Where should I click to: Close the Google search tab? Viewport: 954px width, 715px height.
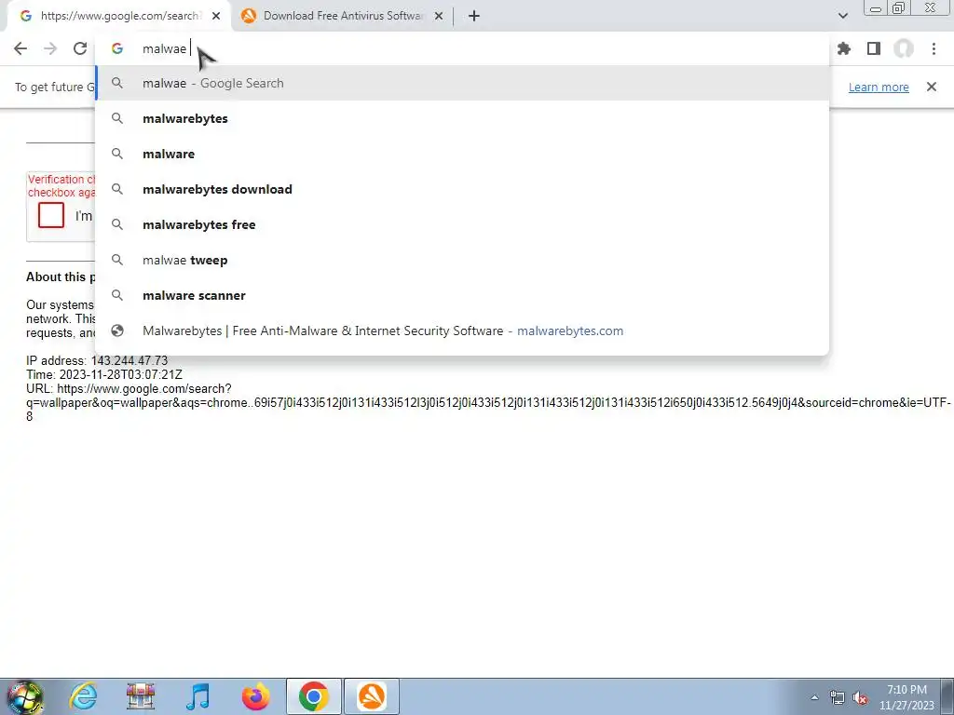pyautogui.click(x=216, y=16)
